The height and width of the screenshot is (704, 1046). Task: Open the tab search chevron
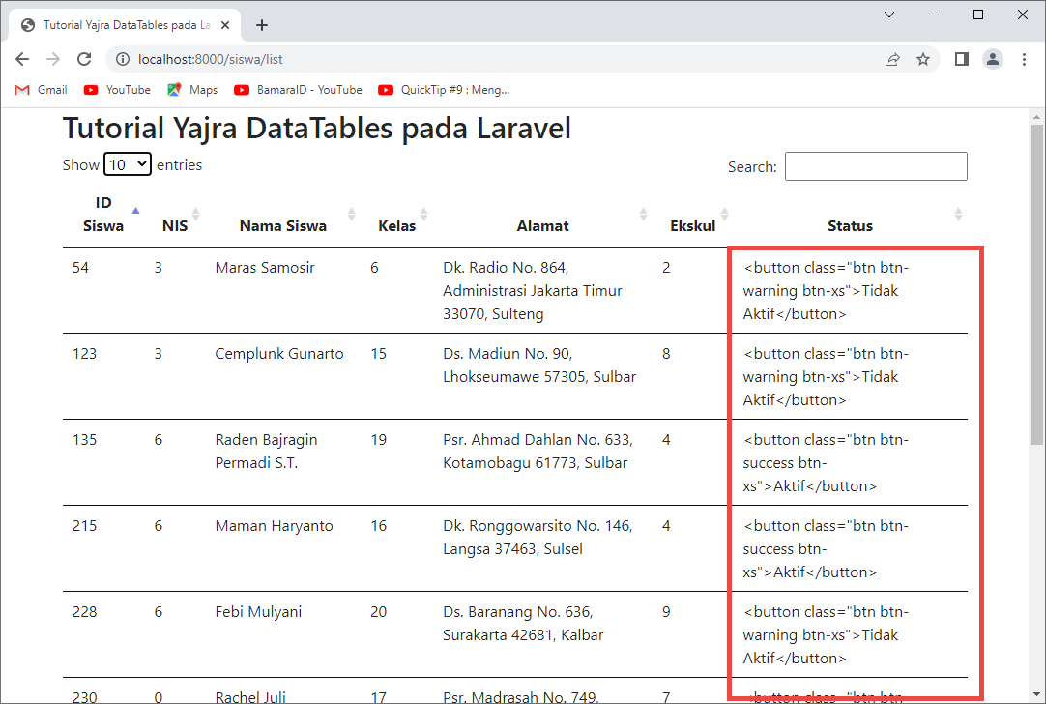click(889, 15)
